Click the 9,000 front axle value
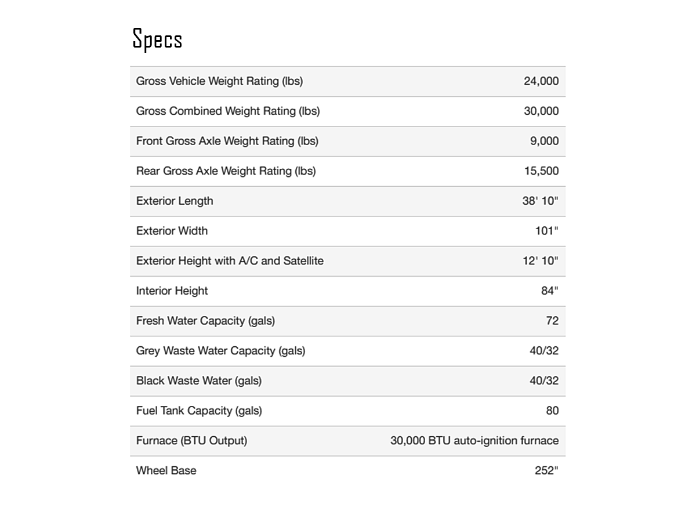 point(544,141)
